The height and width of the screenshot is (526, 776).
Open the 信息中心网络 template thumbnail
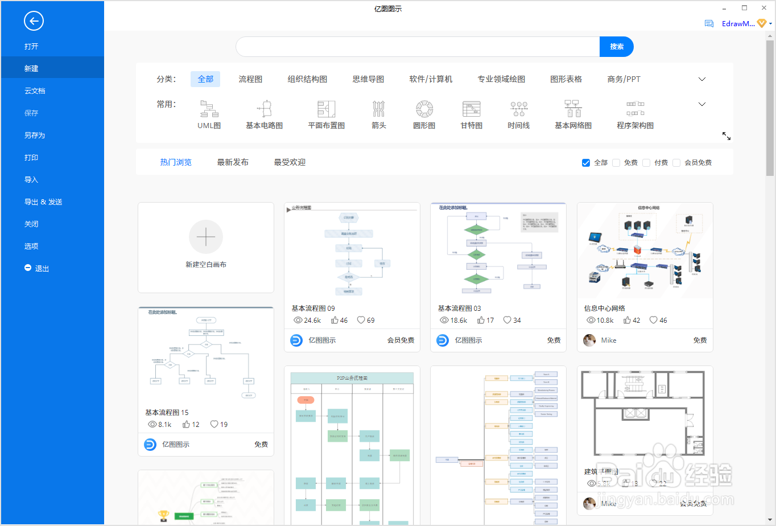[645, 250]
